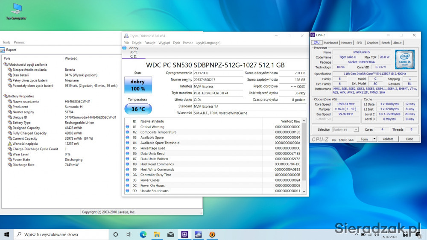Click battery tray icon

tap(363, 234)
